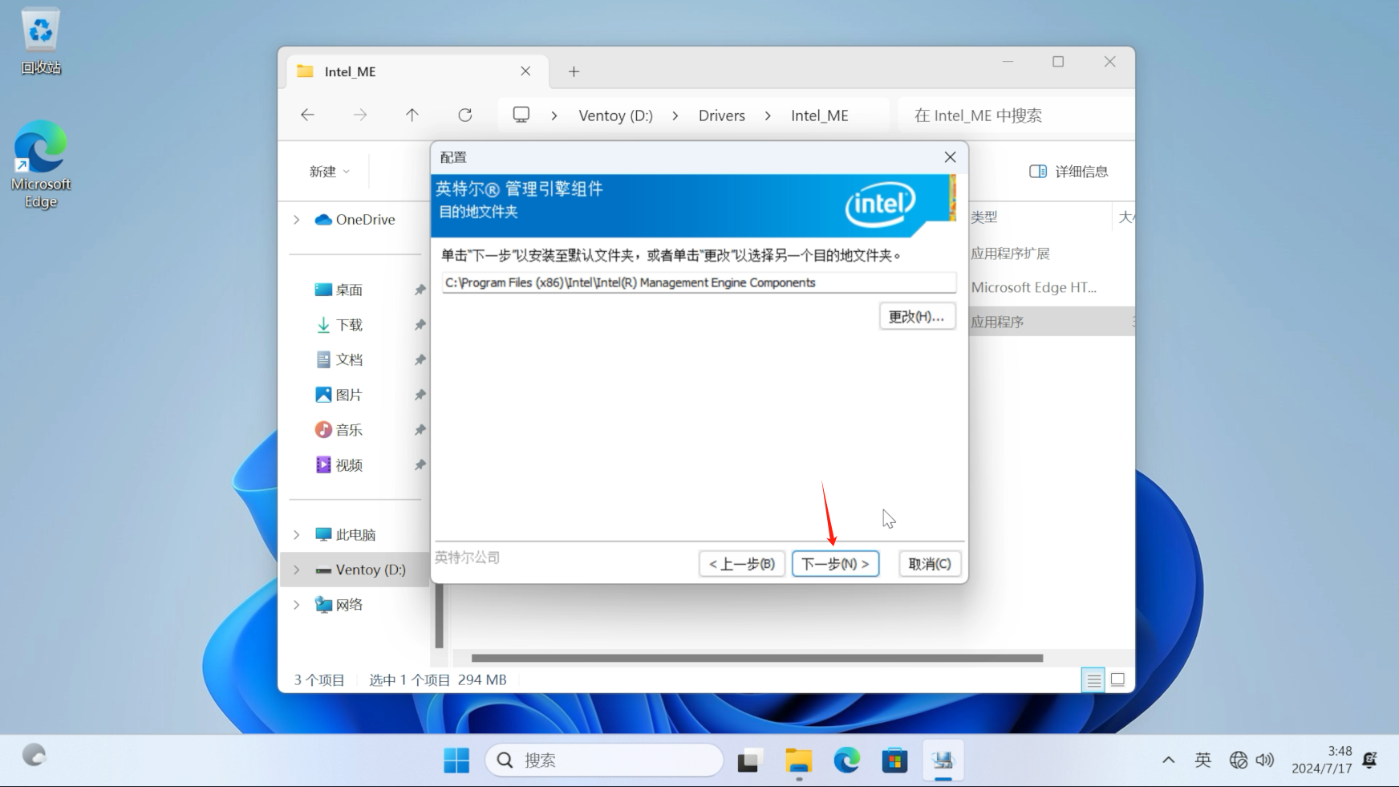Click the File Explorer horizontal scrollbar

coord(756,658)
